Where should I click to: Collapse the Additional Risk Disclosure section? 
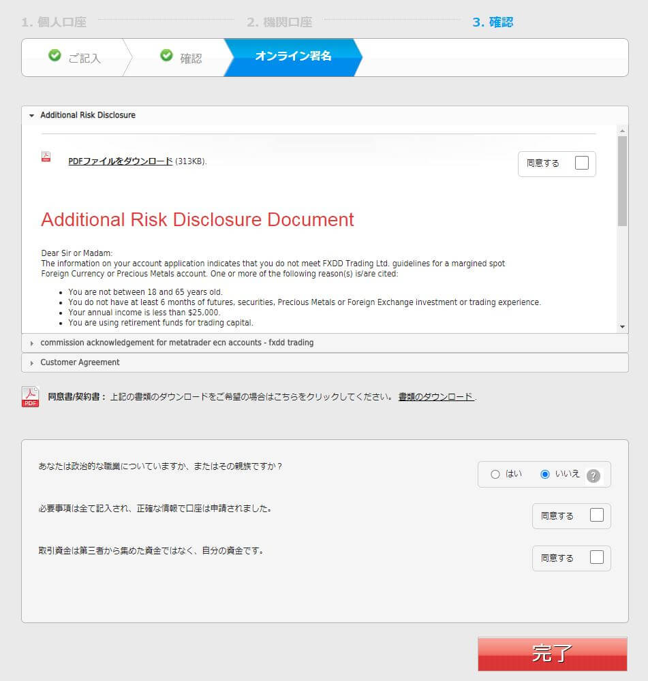(x=31, y=115)
